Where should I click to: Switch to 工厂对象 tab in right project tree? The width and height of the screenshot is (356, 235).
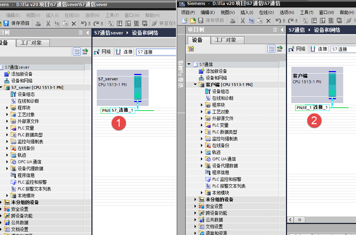coord(227,40)
